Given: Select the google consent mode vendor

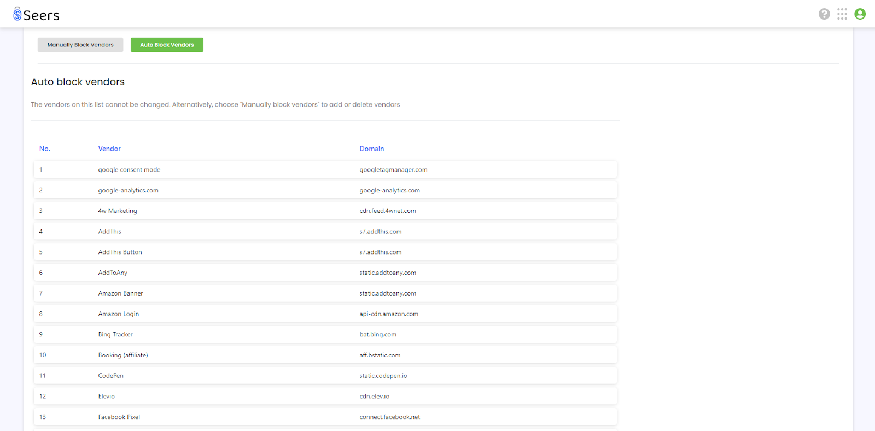Looking at the screenshot, I should point(129,170).
